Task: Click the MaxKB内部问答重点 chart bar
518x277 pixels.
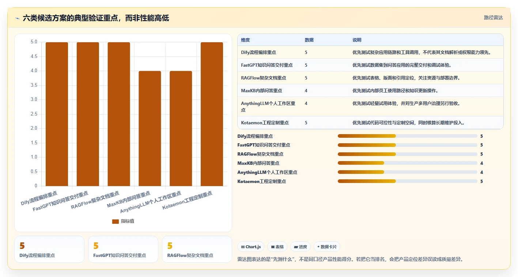Action: [x=150, y=128]
